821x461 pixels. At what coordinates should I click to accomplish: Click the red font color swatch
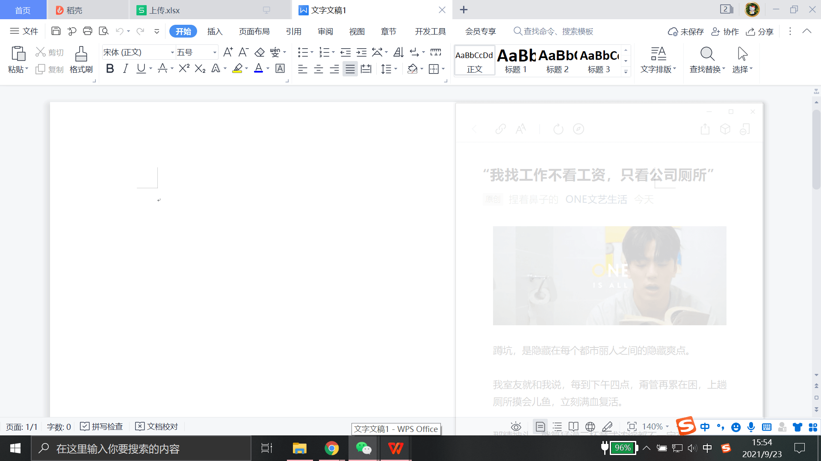258,69
